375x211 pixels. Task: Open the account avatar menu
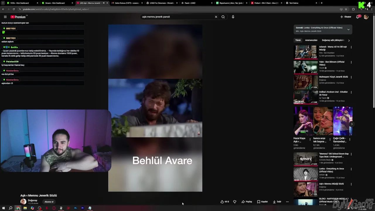[366, 17]
